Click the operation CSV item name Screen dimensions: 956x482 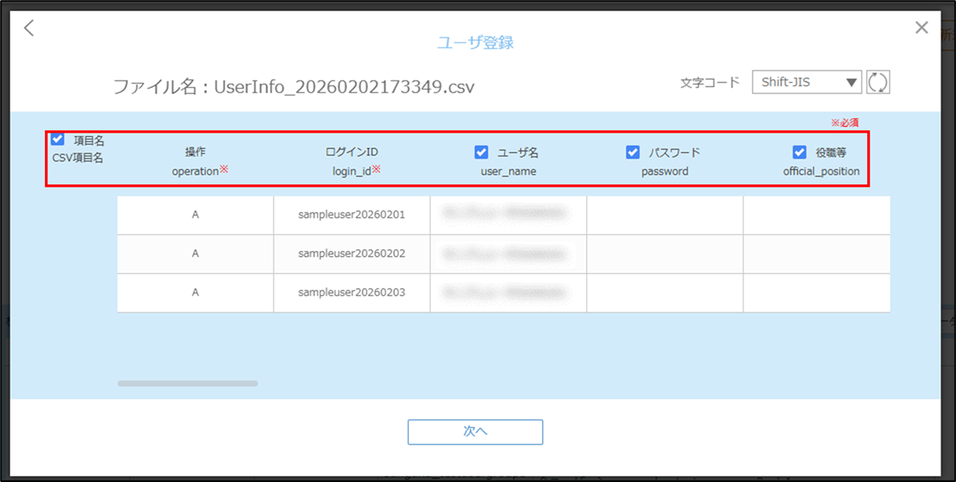tap(195, 172)
